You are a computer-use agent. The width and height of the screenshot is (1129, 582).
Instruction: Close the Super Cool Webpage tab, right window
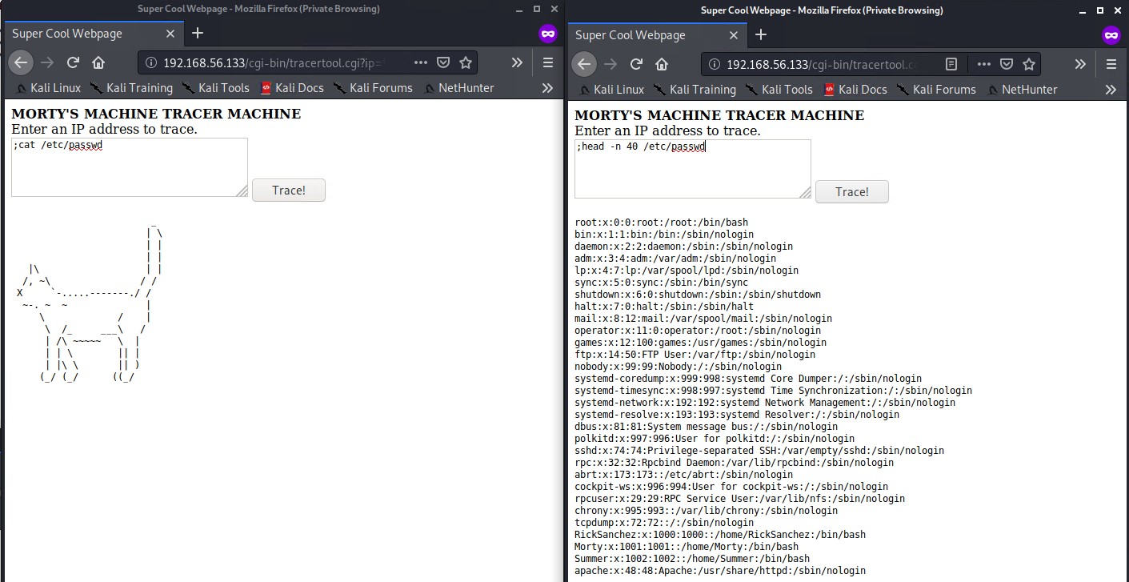734,35
